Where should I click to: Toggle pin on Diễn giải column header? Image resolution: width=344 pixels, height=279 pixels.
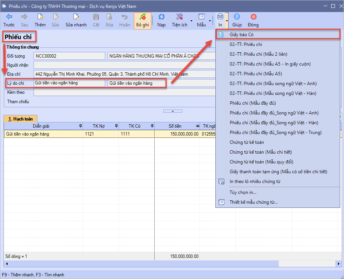(79, 126)
